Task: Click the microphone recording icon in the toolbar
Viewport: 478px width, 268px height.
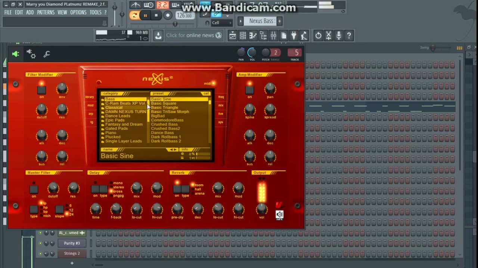Action: (339, 36)
